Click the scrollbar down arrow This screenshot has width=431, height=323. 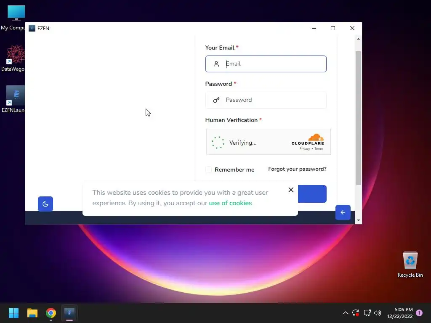[x=358, y=220]
